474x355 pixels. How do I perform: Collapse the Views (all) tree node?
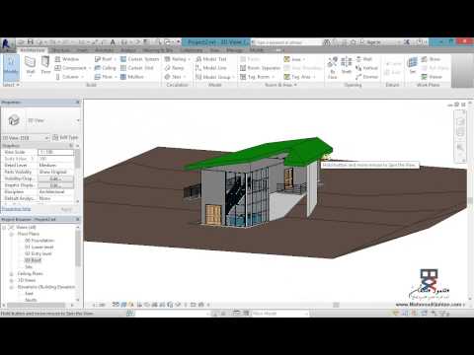tap(4, 227)
